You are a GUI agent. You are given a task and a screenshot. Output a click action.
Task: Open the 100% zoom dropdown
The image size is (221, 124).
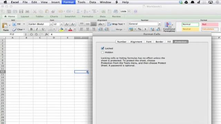point(129,11)
